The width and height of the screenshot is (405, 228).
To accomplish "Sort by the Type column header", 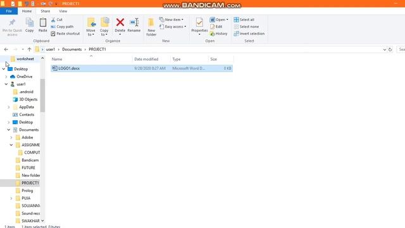I will (189, 59).
